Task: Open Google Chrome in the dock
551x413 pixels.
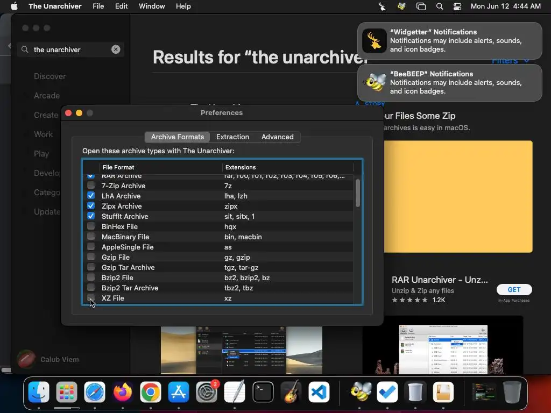Action: [151, 392]
